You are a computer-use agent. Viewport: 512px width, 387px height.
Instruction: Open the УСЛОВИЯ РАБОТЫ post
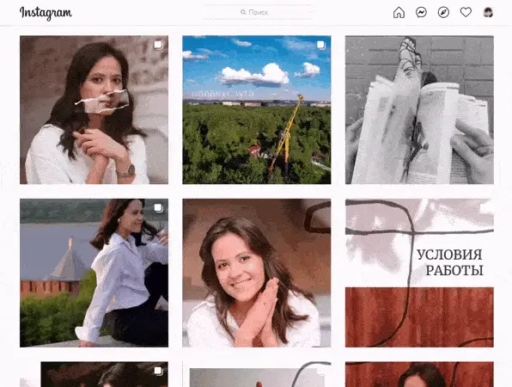tap(419, 273)
